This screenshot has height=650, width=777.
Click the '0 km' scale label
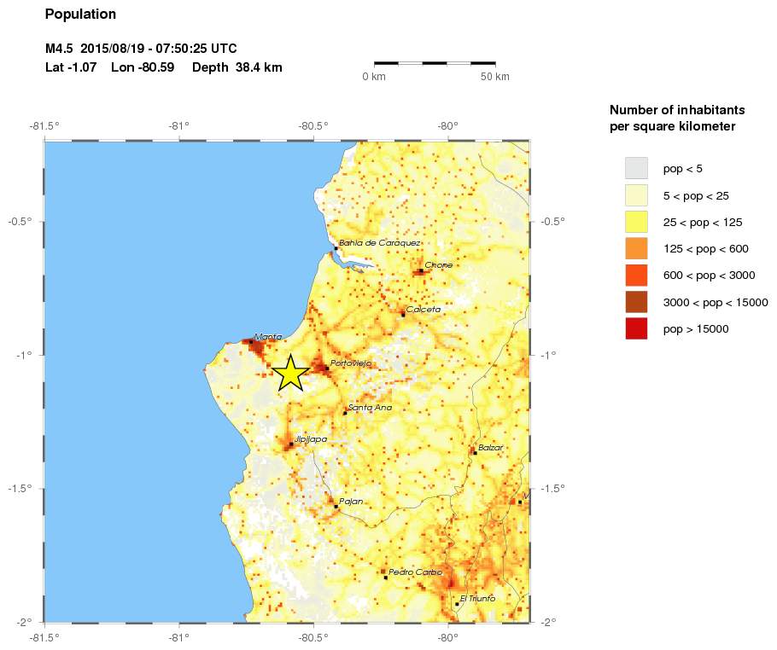pos(374,77)
